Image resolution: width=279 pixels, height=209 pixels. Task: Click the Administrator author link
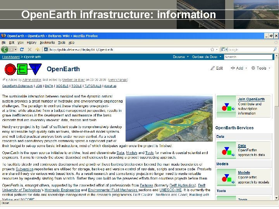click(32, 80)
